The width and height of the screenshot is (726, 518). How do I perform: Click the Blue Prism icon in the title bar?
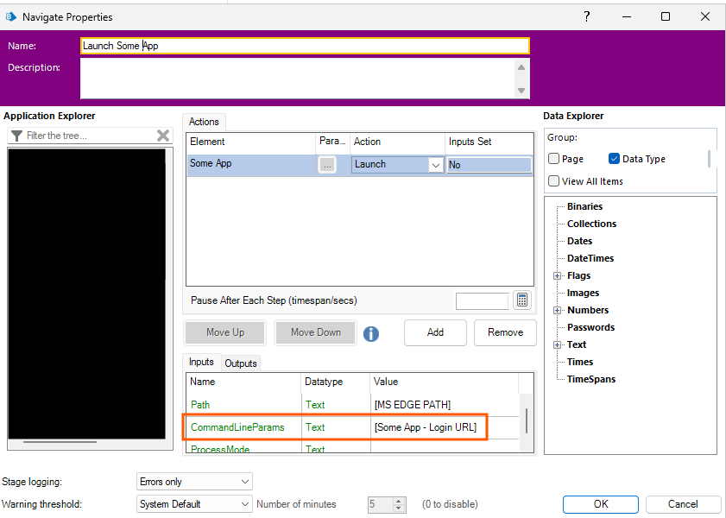[x=10, y=16]
